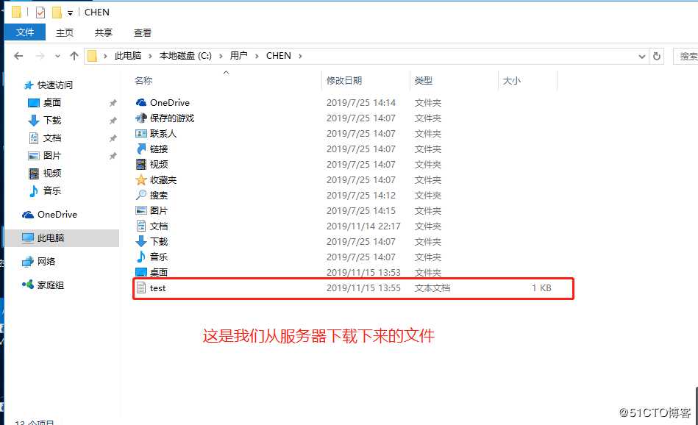
Task: Go up one folder level
Action: point(74,56)
